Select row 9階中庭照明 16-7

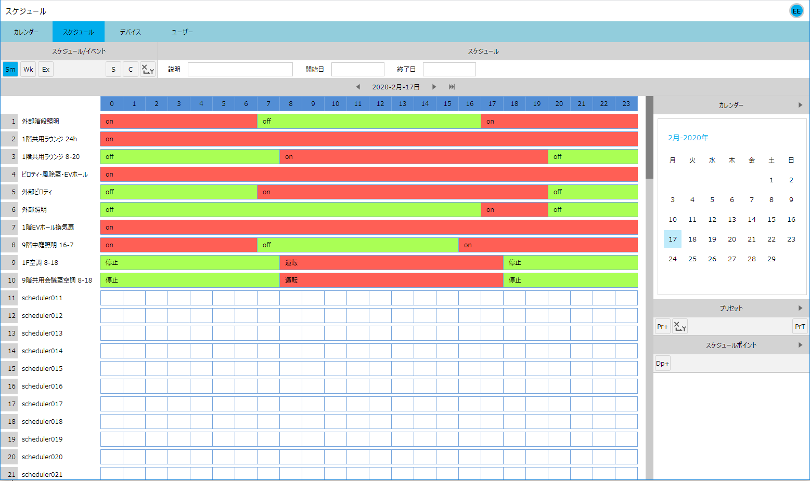tap(48, 245)
